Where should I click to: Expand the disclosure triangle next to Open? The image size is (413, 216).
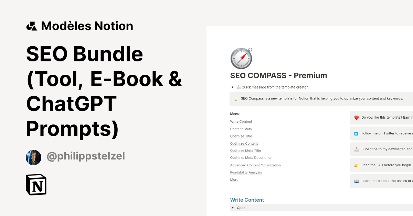tap(233, 208)
